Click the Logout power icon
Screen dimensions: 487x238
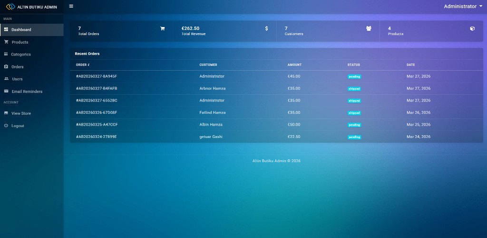point(6,126)
